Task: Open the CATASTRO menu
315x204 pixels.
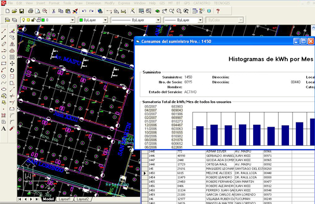Action: coord(201,3)
